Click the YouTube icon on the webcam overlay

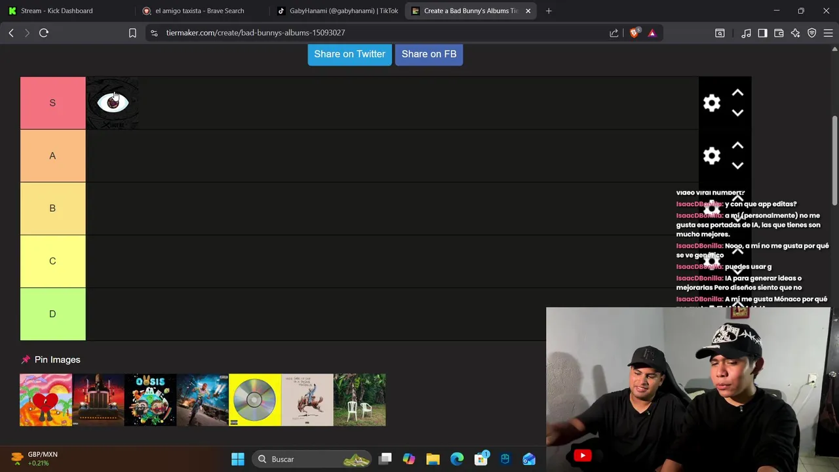coord(583,456)
